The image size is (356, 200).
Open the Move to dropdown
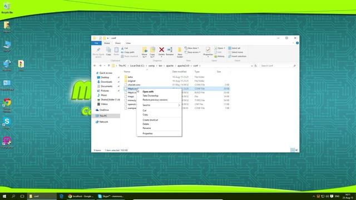(145, 52)
